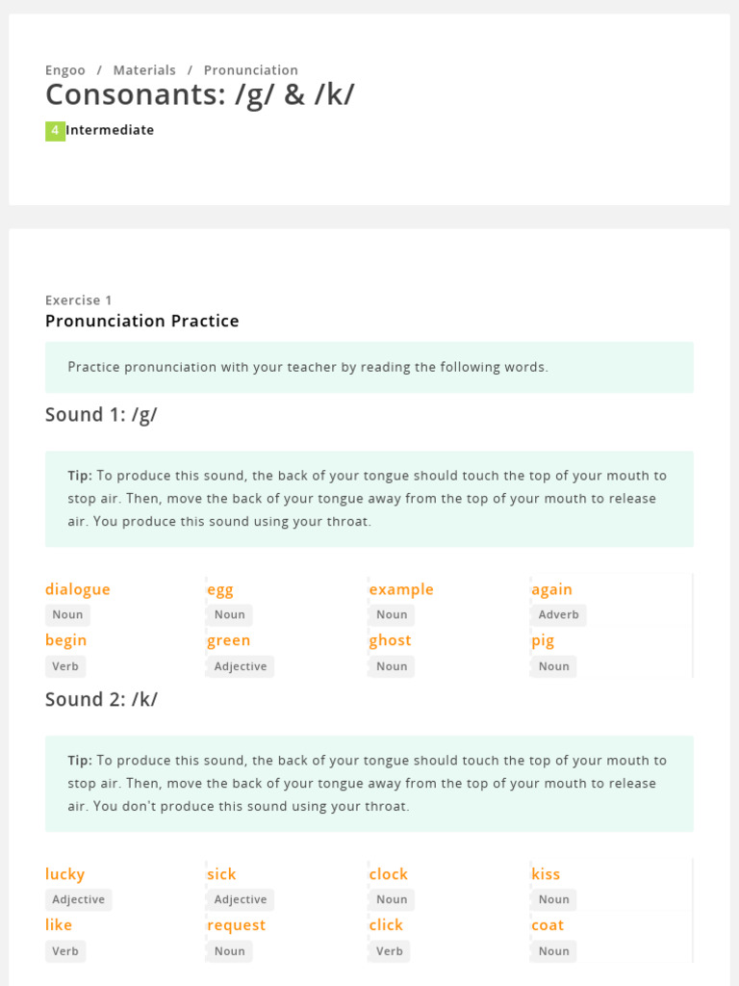
Task: Click the word "pig"
Action: pyautogui.click(x=543, y=641)
